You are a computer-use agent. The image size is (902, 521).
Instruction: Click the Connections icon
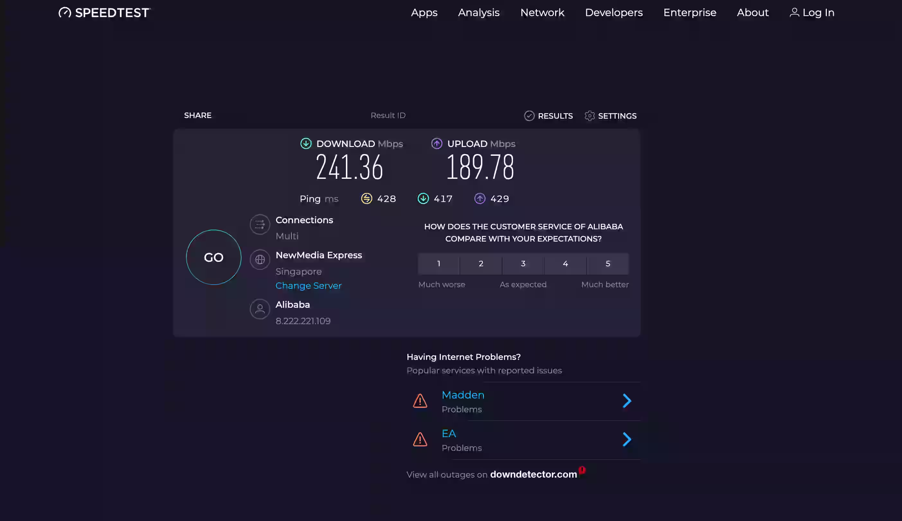pos(260,224)
